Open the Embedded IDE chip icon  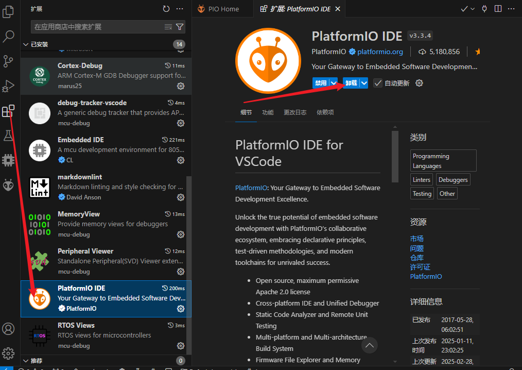tap(8, 160)
